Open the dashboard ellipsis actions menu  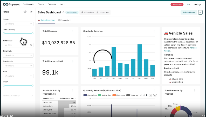tap(200, 13)
